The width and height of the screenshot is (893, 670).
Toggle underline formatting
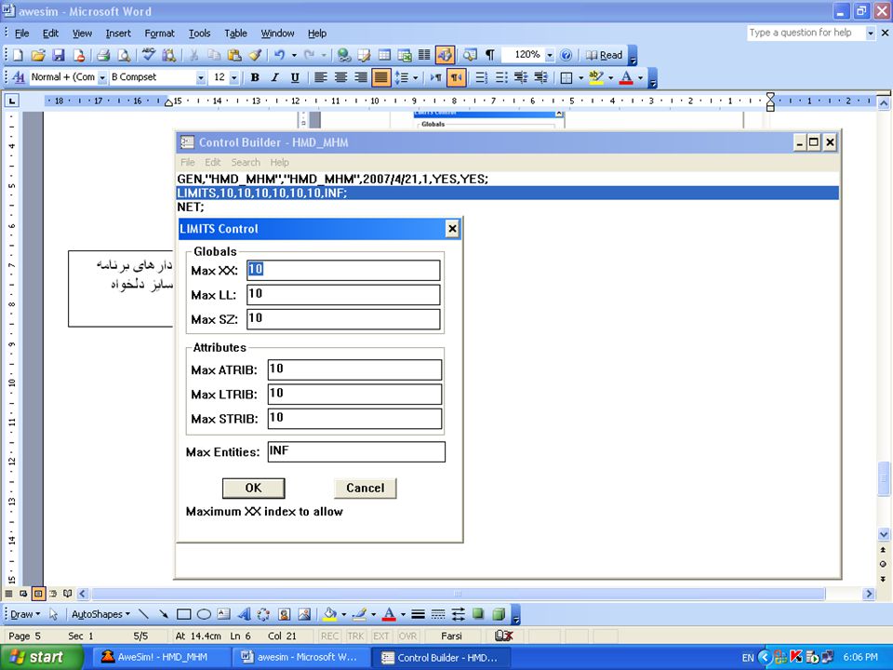pyautogui.click(x=295, y=77)
